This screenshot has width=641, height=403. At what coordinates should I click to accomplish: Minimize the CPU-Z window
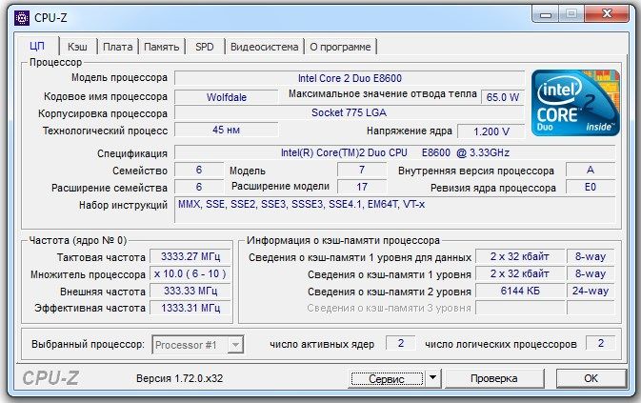click(x=546, y=14)
